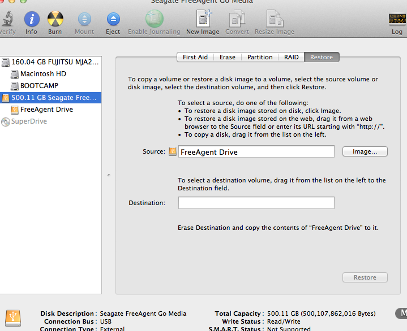
Task: Click the New Image toolbar label
Action: tap(203, 32)
